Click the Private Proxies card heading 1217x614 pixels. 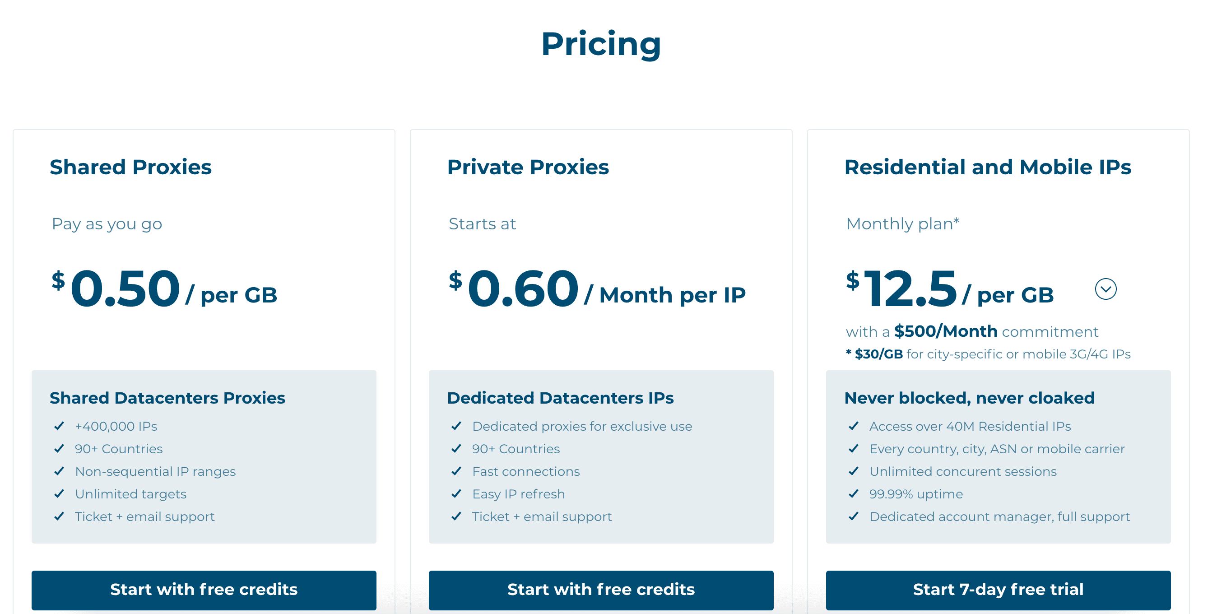pyautogui.click(x=528, y=167)
